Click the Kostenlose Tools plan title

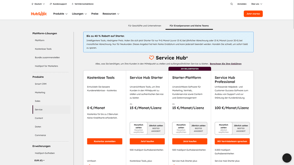coord(101,78)
